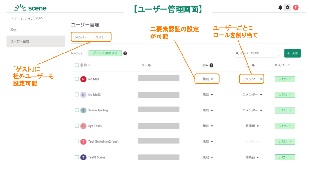
Task: Open role dropdown for No Mail
Action: [x=252, y=79]
